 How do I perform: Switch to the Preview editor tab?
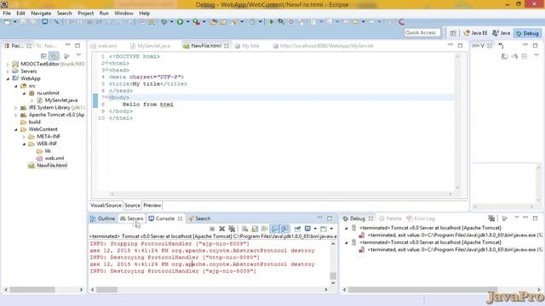pos(152,206)
